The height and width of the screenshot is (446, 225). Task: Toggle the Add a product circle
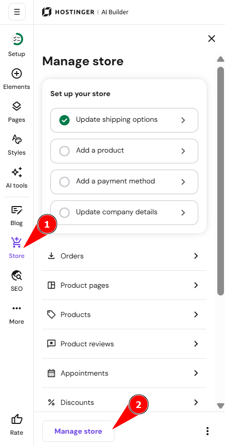point(65,151)
